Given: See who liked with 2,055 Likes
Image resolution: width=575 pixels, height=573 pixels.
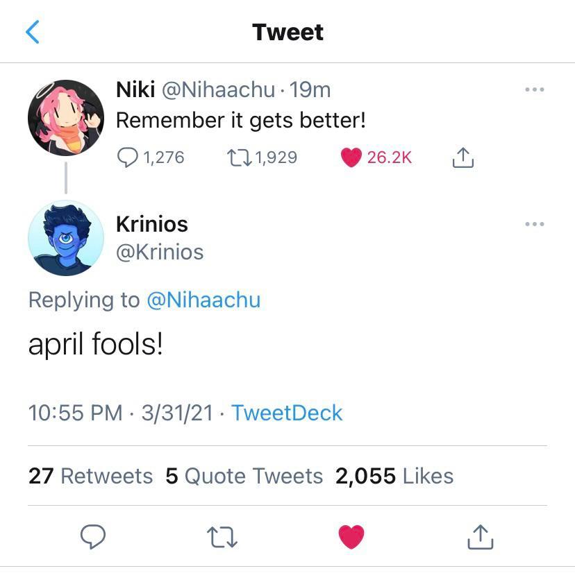Looking at the screenshot, I should click(394, 476).
